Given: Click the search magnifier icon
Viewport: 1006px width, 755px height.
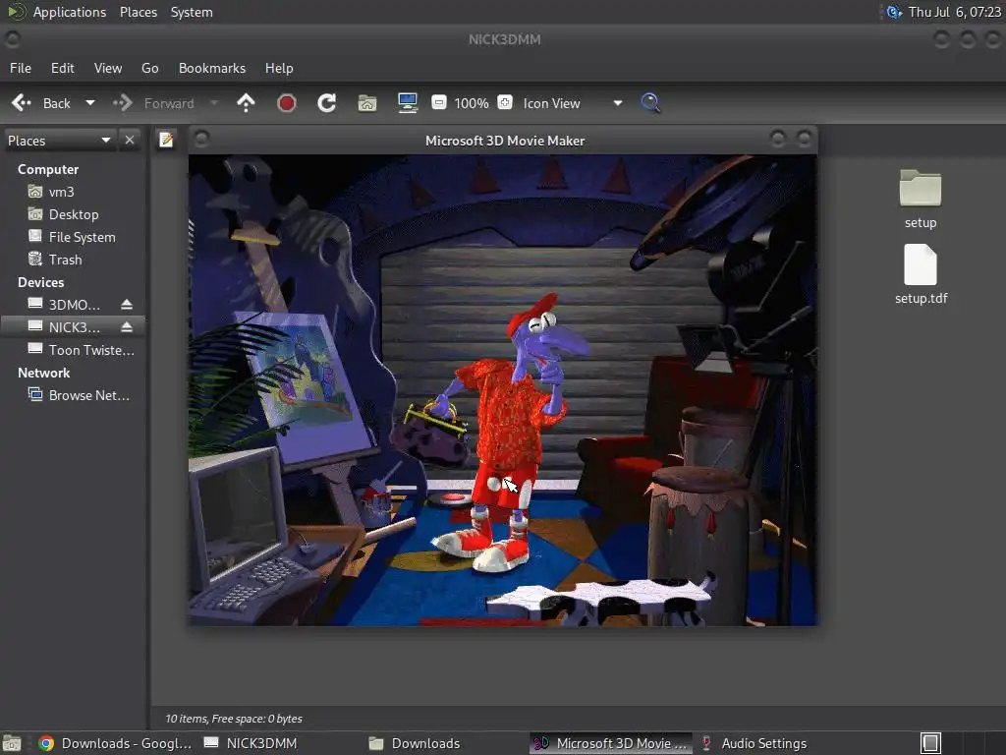Looking at the screenshot, I should (650, 102).
